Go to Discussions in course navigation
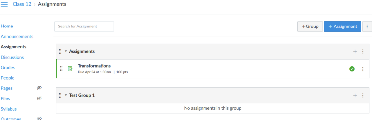 [12, 57]
